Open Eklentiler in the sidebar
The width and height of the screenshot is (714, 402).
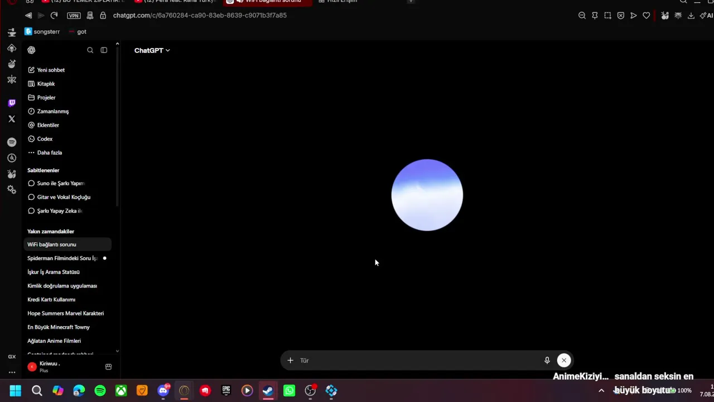pyautogui.click(x=67, y=125)
